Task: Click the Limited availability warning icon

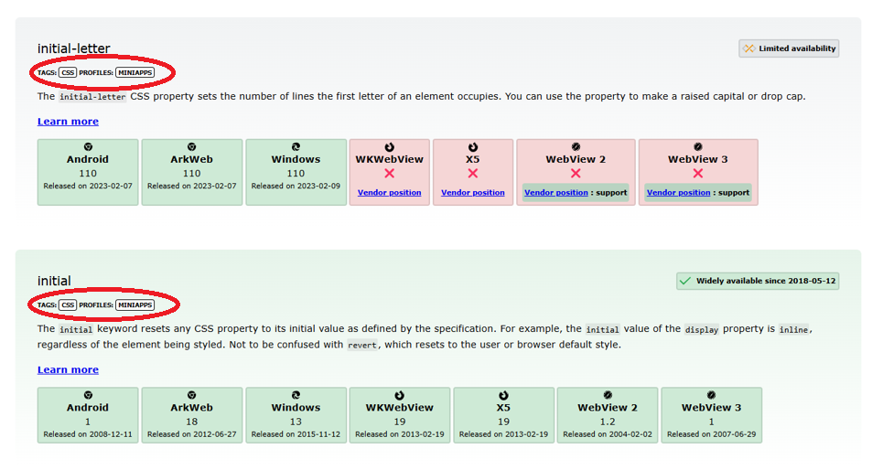Action: [748, 48]
